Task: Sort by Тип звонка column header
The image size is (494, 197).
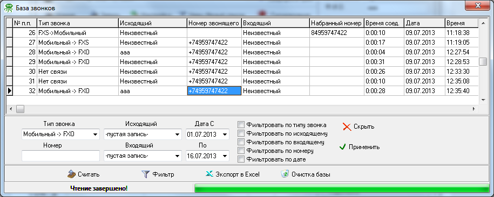Action: coord(78,23)
